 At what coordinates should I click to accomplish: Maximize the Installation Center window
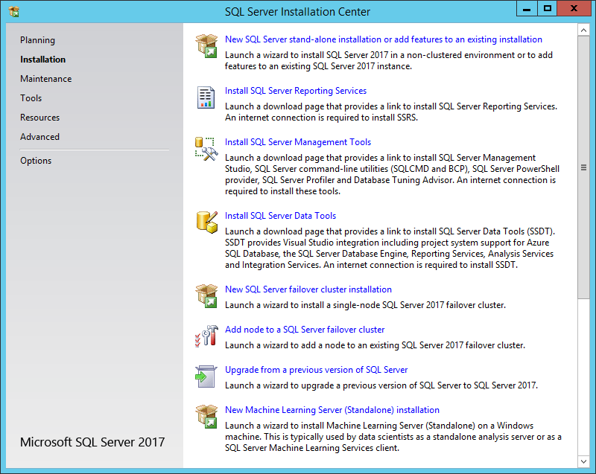point(548,8)
